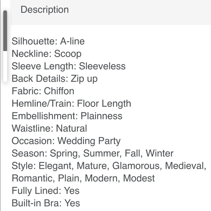Click the Waistline: Natural line
This screenshot has width=211, height=211.
49,128
